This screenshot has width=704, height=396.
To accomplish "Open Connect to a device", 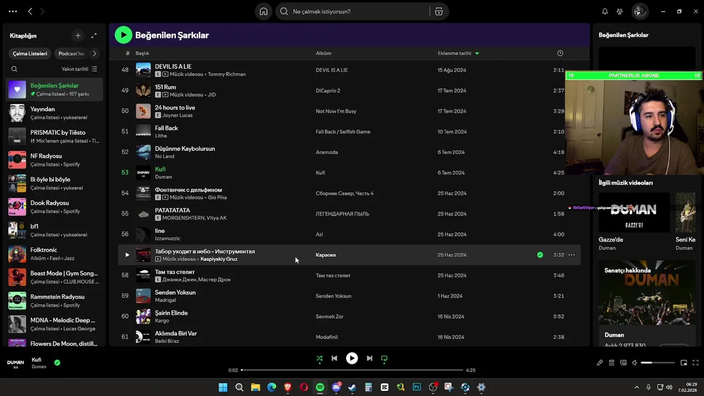I will 623,363.
